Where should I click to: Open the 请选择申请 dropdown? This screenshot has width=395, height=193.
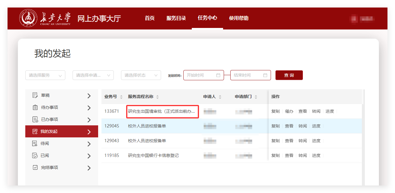[x=93, y=75]
